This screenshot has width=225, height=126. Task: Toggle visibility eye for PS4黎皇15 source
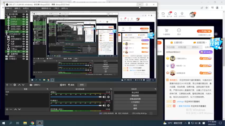tap(24, 59)
